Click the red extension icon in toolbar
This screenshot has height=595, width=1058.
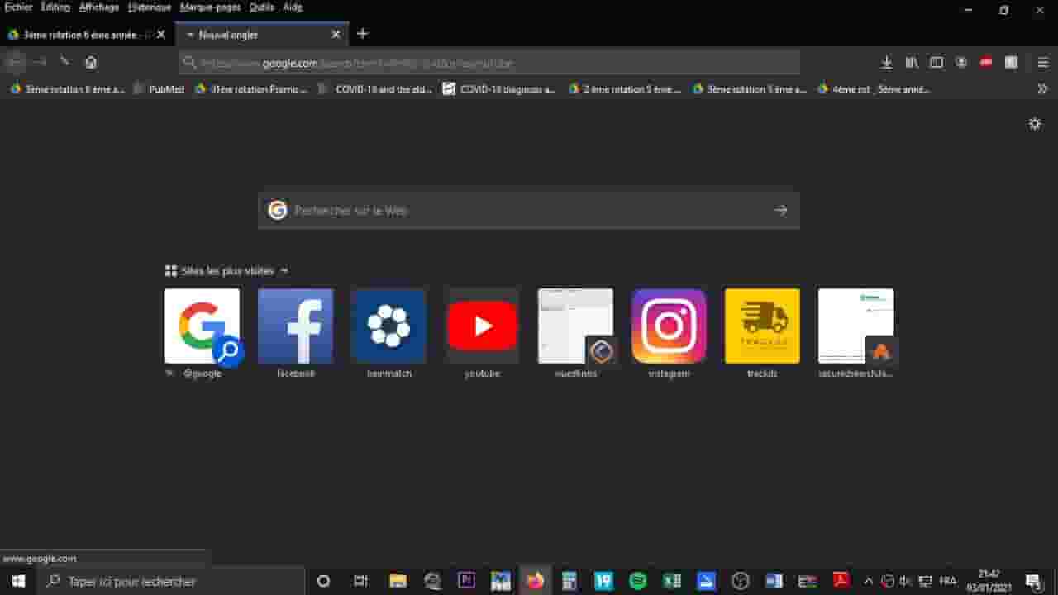pos(985,62)
